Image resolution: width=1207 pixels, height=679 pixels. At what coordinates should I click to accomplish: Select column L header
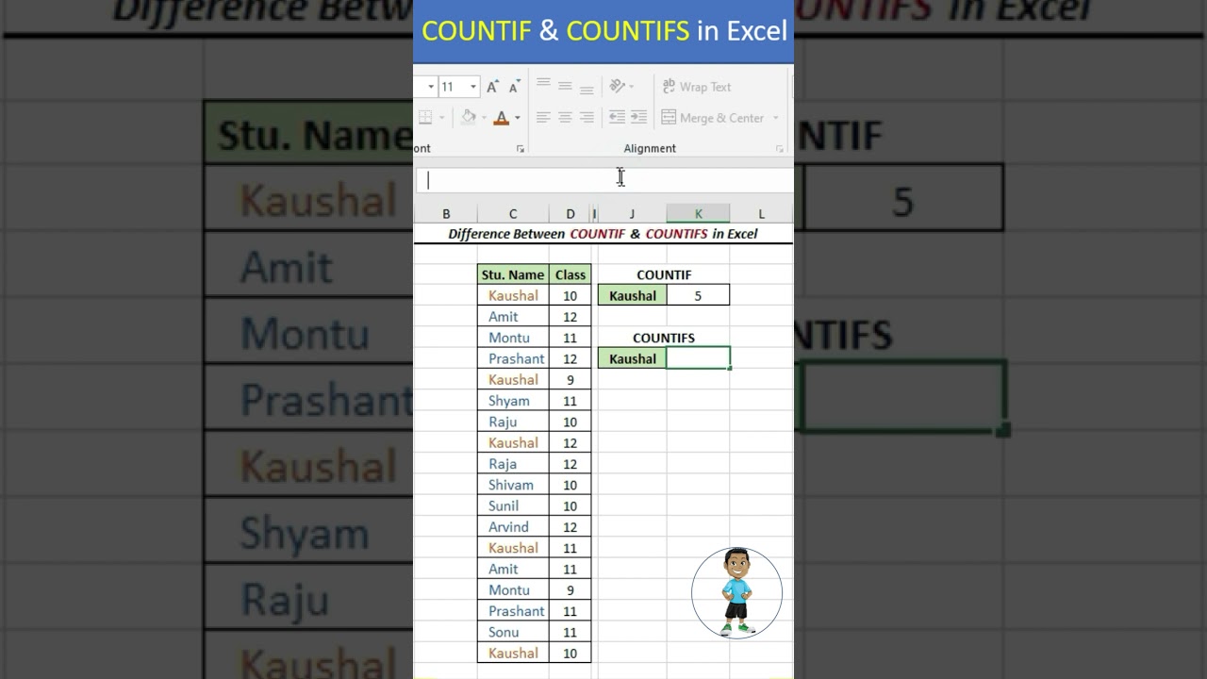coord(761,214)
